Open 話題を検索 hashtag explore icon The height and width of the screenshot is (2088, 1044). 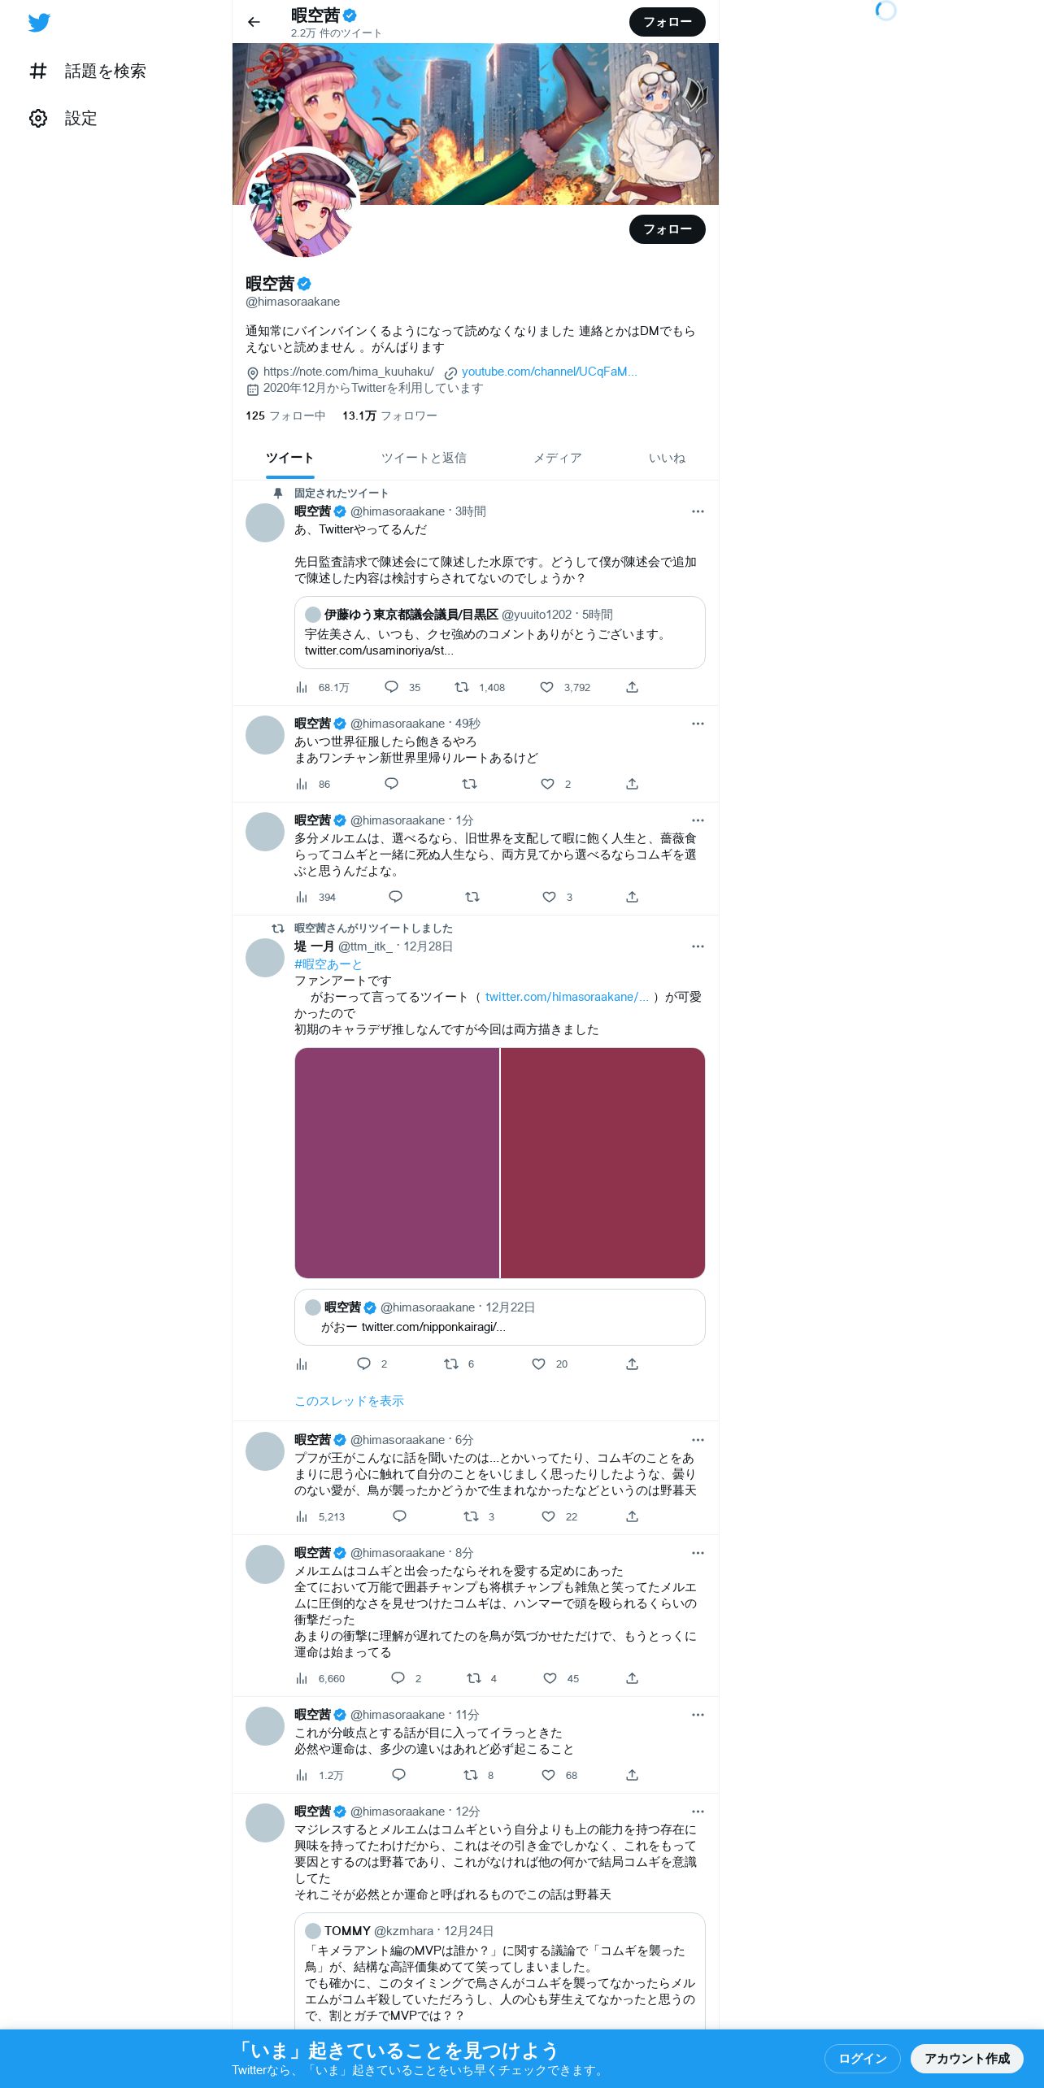[38, 71]
